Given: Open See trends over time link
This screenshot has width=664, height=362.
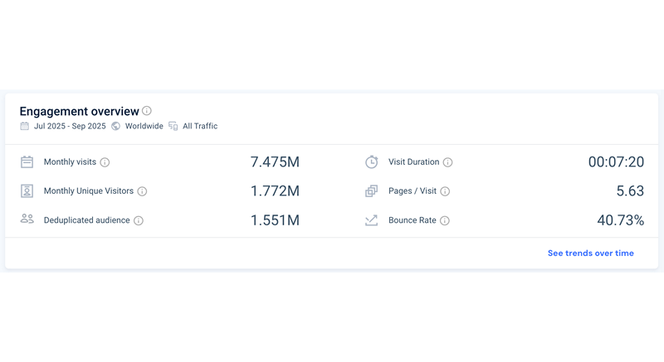Looking at the screenshot, I should [x=590, y=253].
